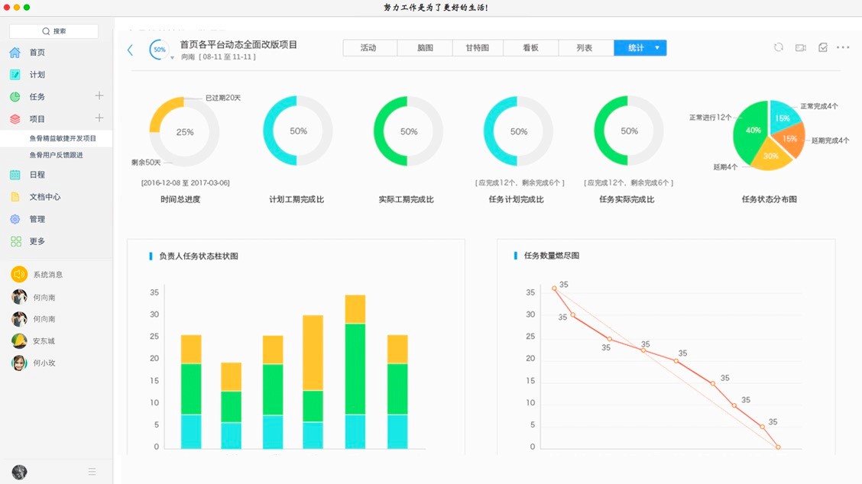Viewport: 862px width, 484px height.
Task: Open the hamburger menu at sidebar bottom
Action: pyautogui.click(x=92, y=471)
